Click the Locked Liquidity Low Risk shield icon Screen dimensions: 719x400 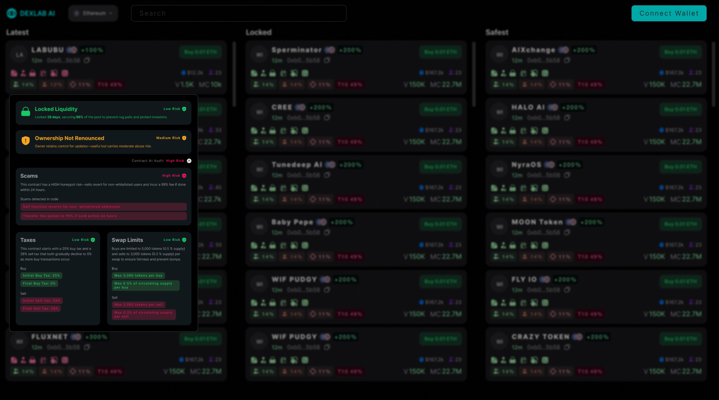point(184,109)
